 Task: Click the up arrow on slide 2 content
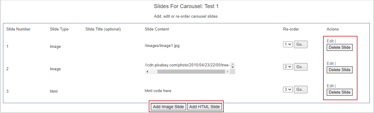pyautogui.click(x=233, y=64)
